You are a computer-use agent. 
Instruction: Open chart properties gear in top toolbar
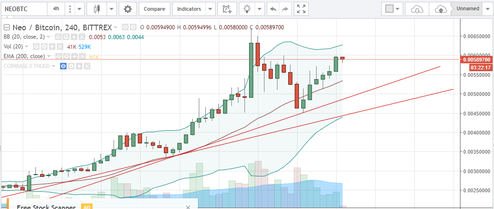[128, 9]
